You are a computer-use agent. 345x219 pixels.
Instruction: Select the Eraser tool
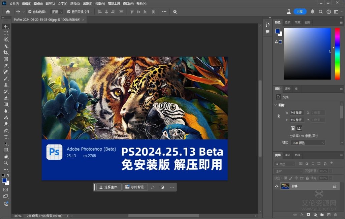coord(6,98)
